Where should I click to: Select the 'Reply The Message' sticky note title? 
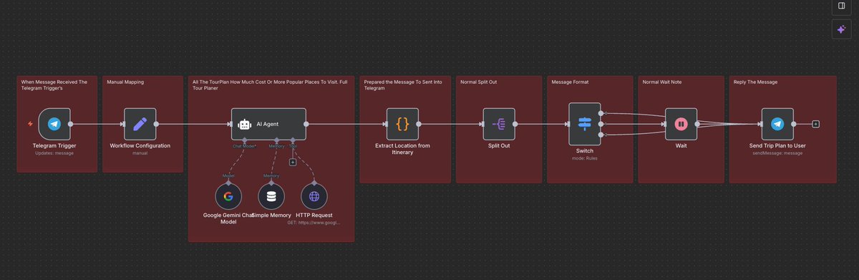(x=755, y=82)
